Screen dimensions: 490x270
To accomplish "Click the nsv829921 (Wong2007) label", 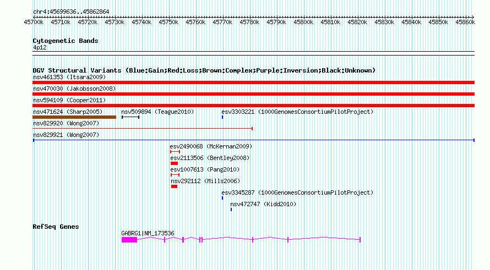I will 66,135.
